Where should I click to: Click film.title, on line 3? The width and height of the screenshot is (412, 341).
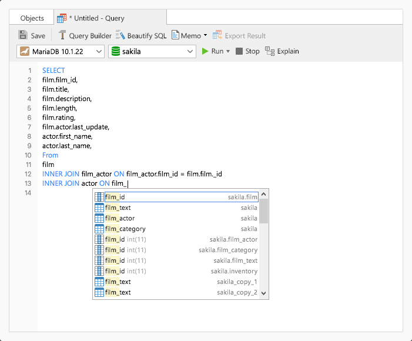coord(56,89)
